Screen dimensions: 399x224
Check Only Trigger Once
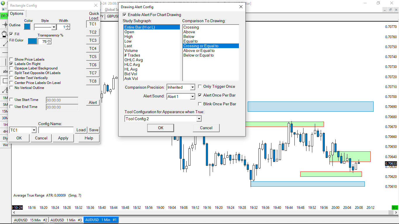point(200,87)
